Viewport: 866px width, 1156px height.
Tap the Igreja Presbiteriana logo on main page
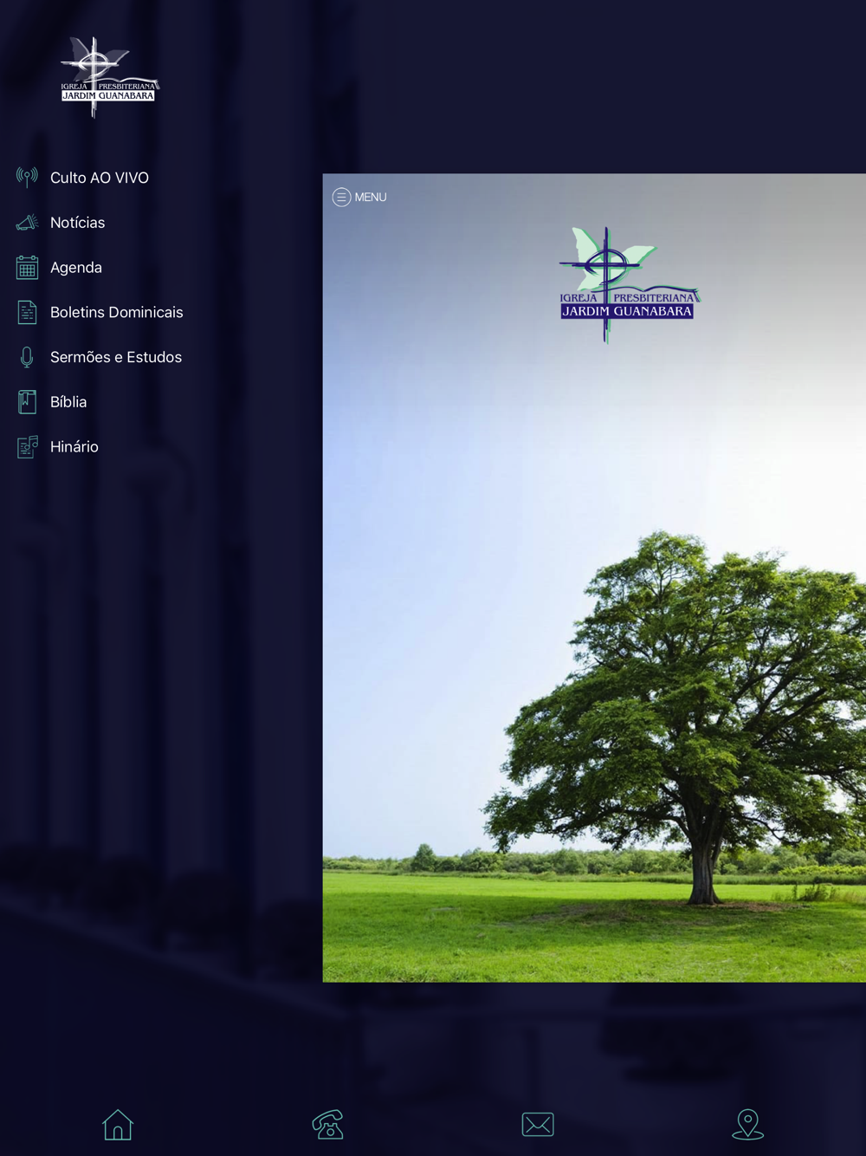click(629, 284)
